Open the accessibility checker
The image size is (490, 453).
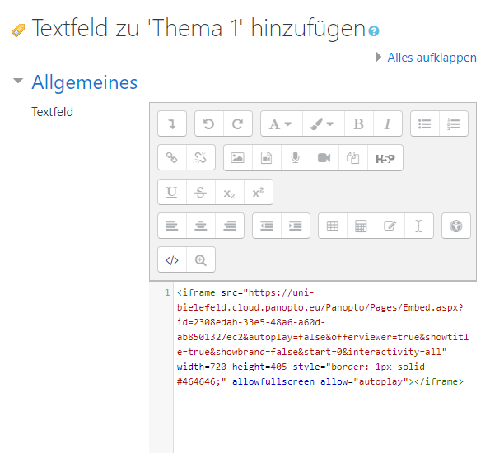[456, 226]
